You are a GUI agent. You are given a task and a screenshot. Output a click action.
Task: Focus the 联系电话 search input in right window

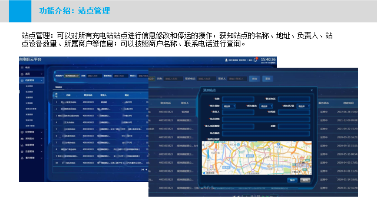tap(207, 78)
